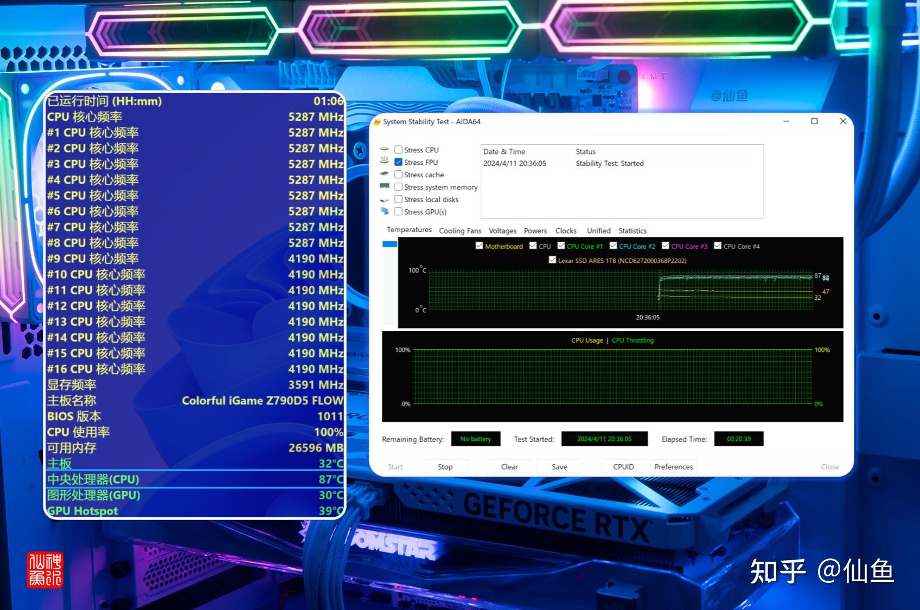
Task: Uncheck the Motherboard graph checkbox
Action: click(480, 246)
